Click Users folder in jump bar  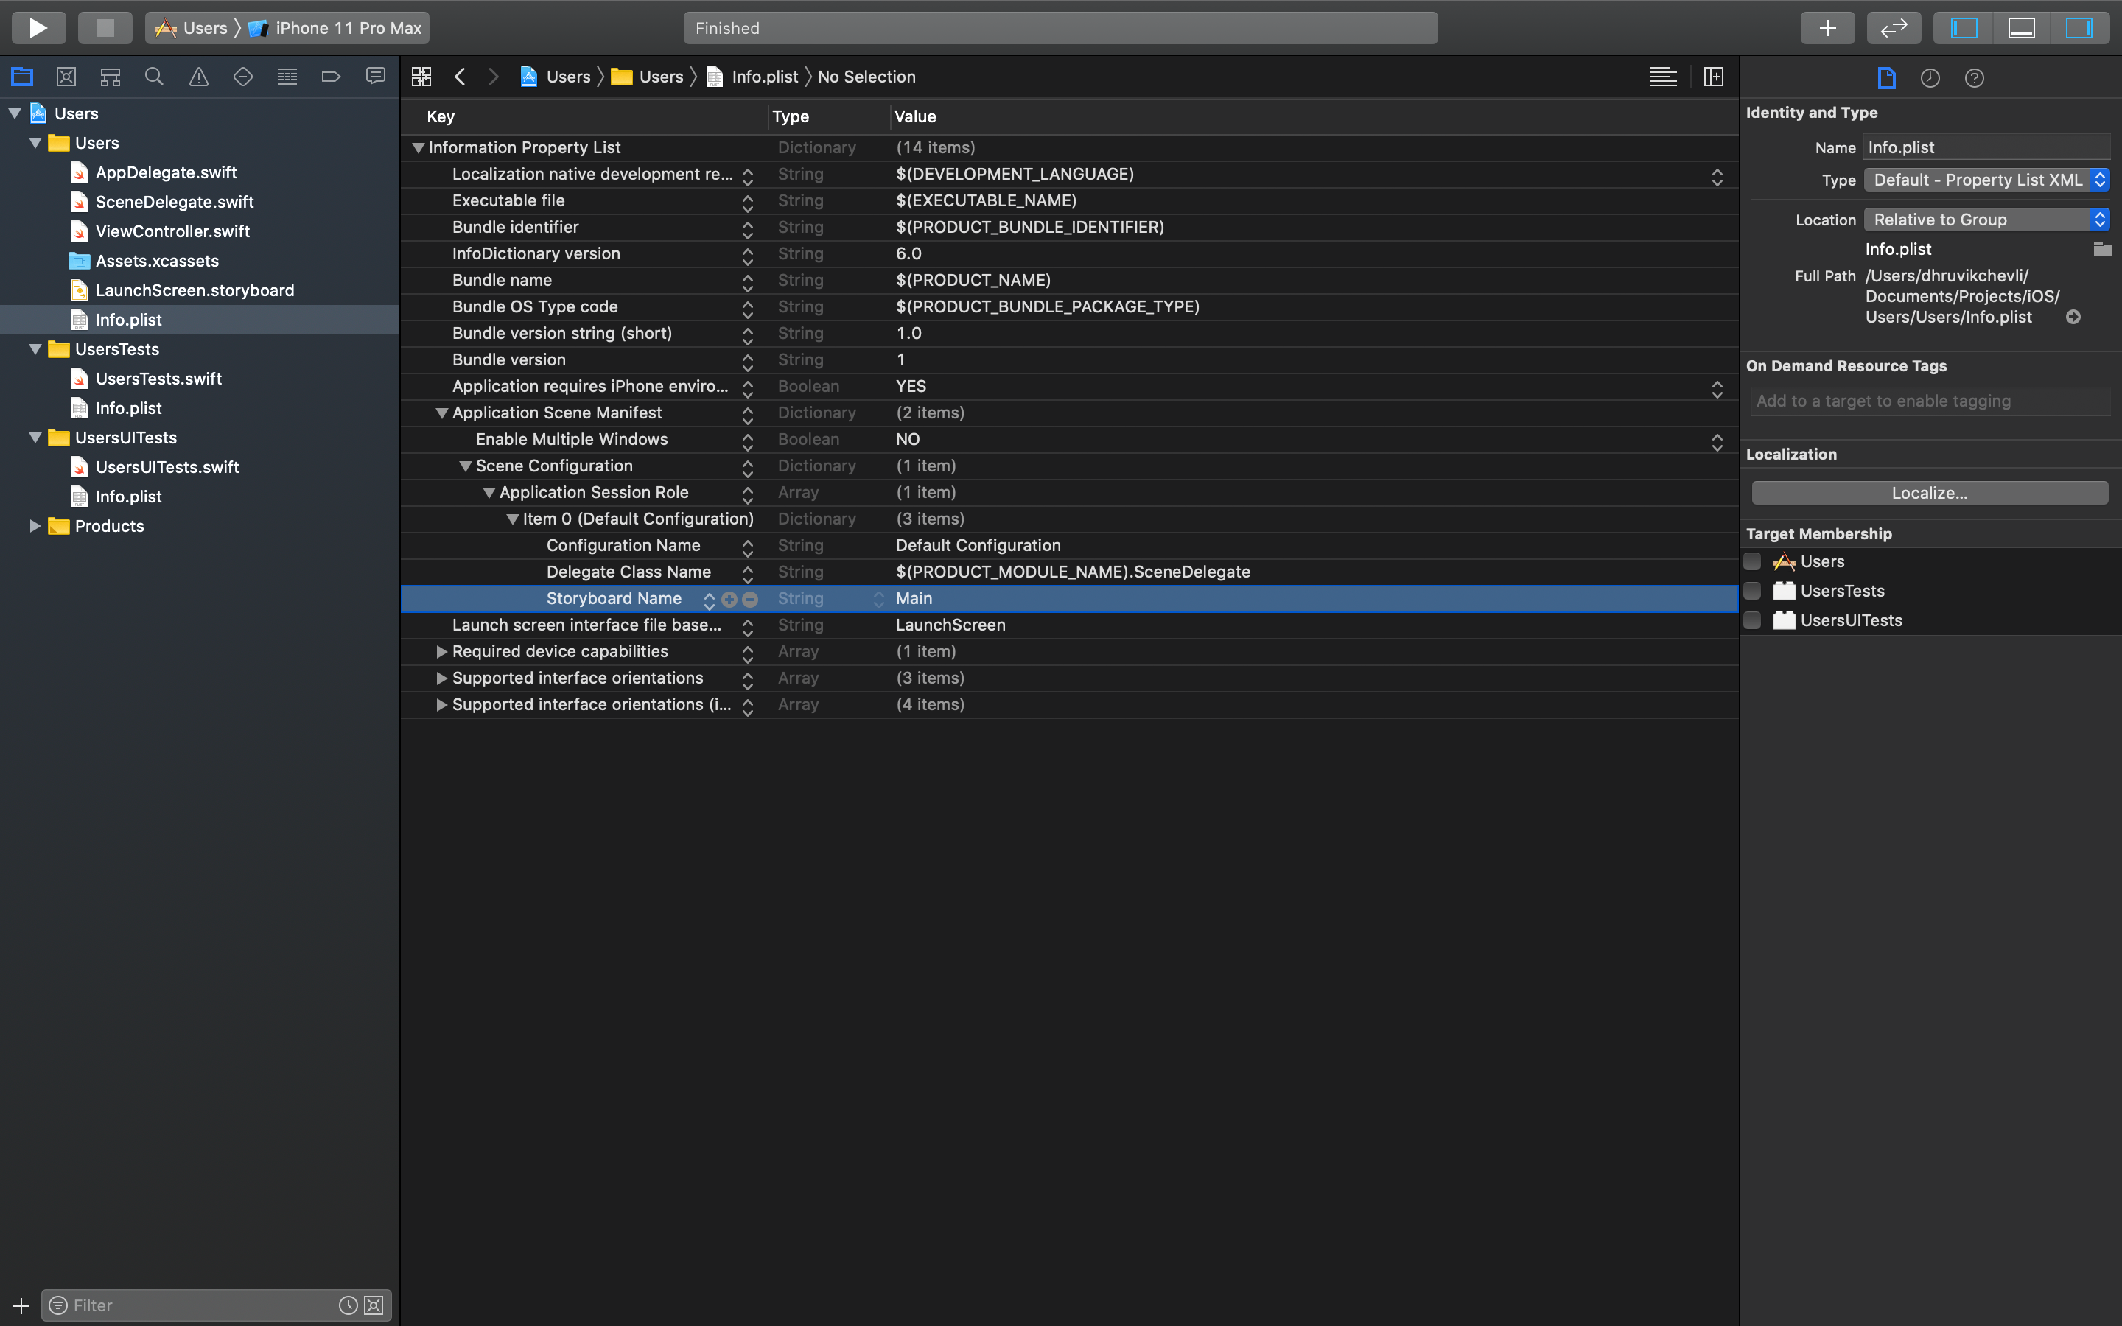[648, 77]
